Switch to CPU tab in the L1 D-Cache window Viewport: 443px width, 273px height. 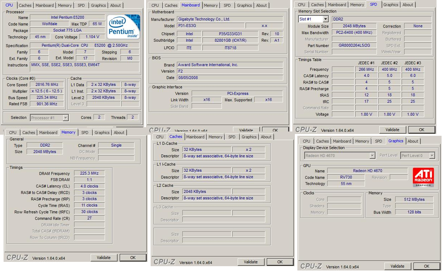(x=160, y=137)
